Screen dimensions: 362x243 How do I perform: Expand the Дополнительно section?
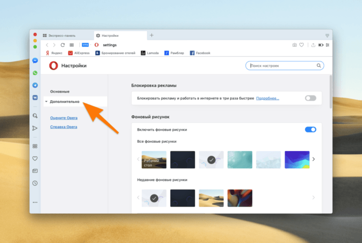tap(66, 102)
